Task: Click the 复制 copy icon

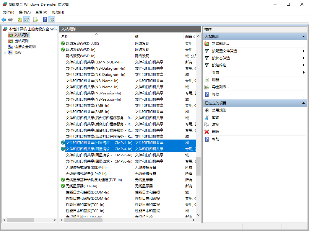Action: pyautogui.click(x=207, y=125)
